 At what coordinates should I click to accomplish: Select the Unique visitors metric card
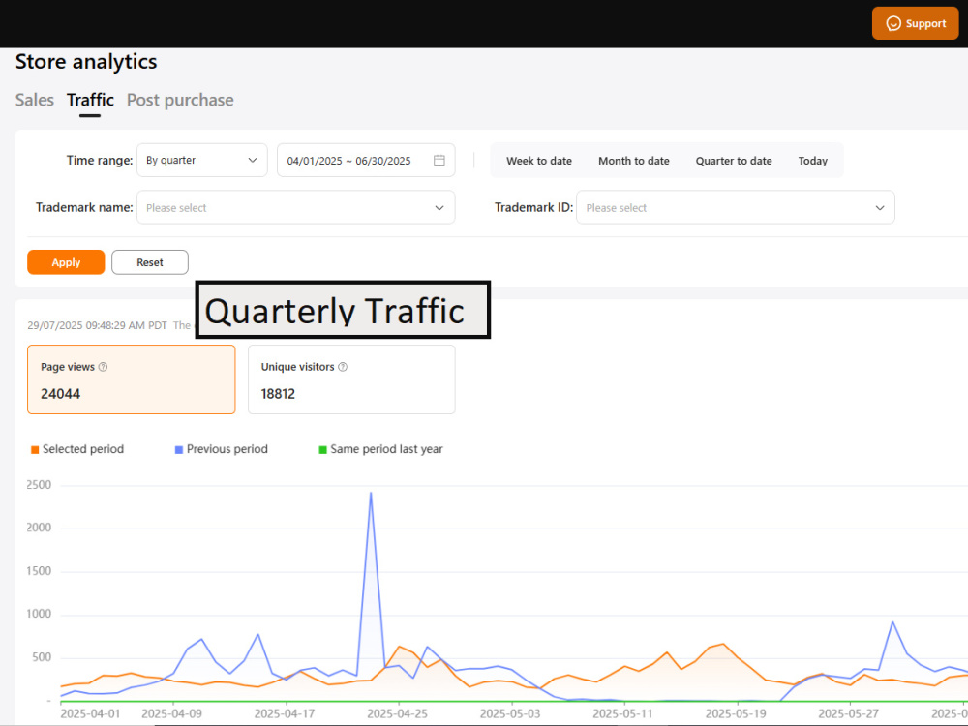[x=351, y=379]
